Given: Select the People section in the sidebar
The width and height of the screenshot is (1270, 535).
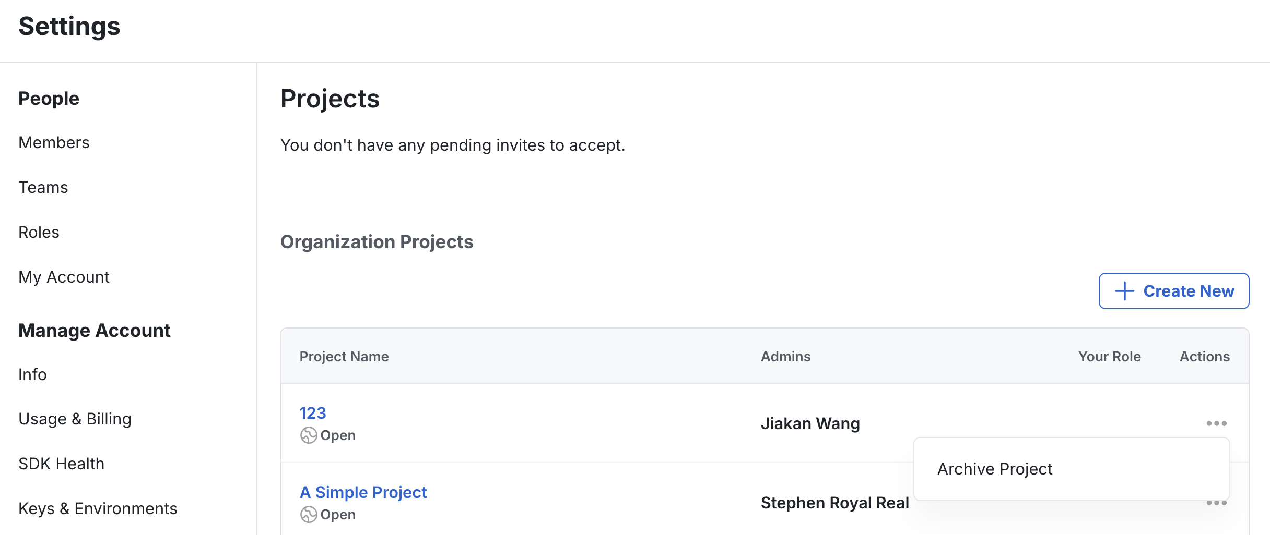Looking at the screenshot, I should 49,98.
